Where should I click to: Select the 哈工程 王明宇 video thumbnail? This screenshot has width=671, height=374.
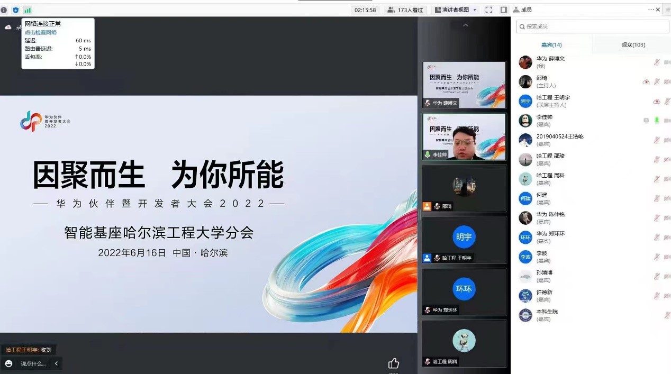click(464, 240)
